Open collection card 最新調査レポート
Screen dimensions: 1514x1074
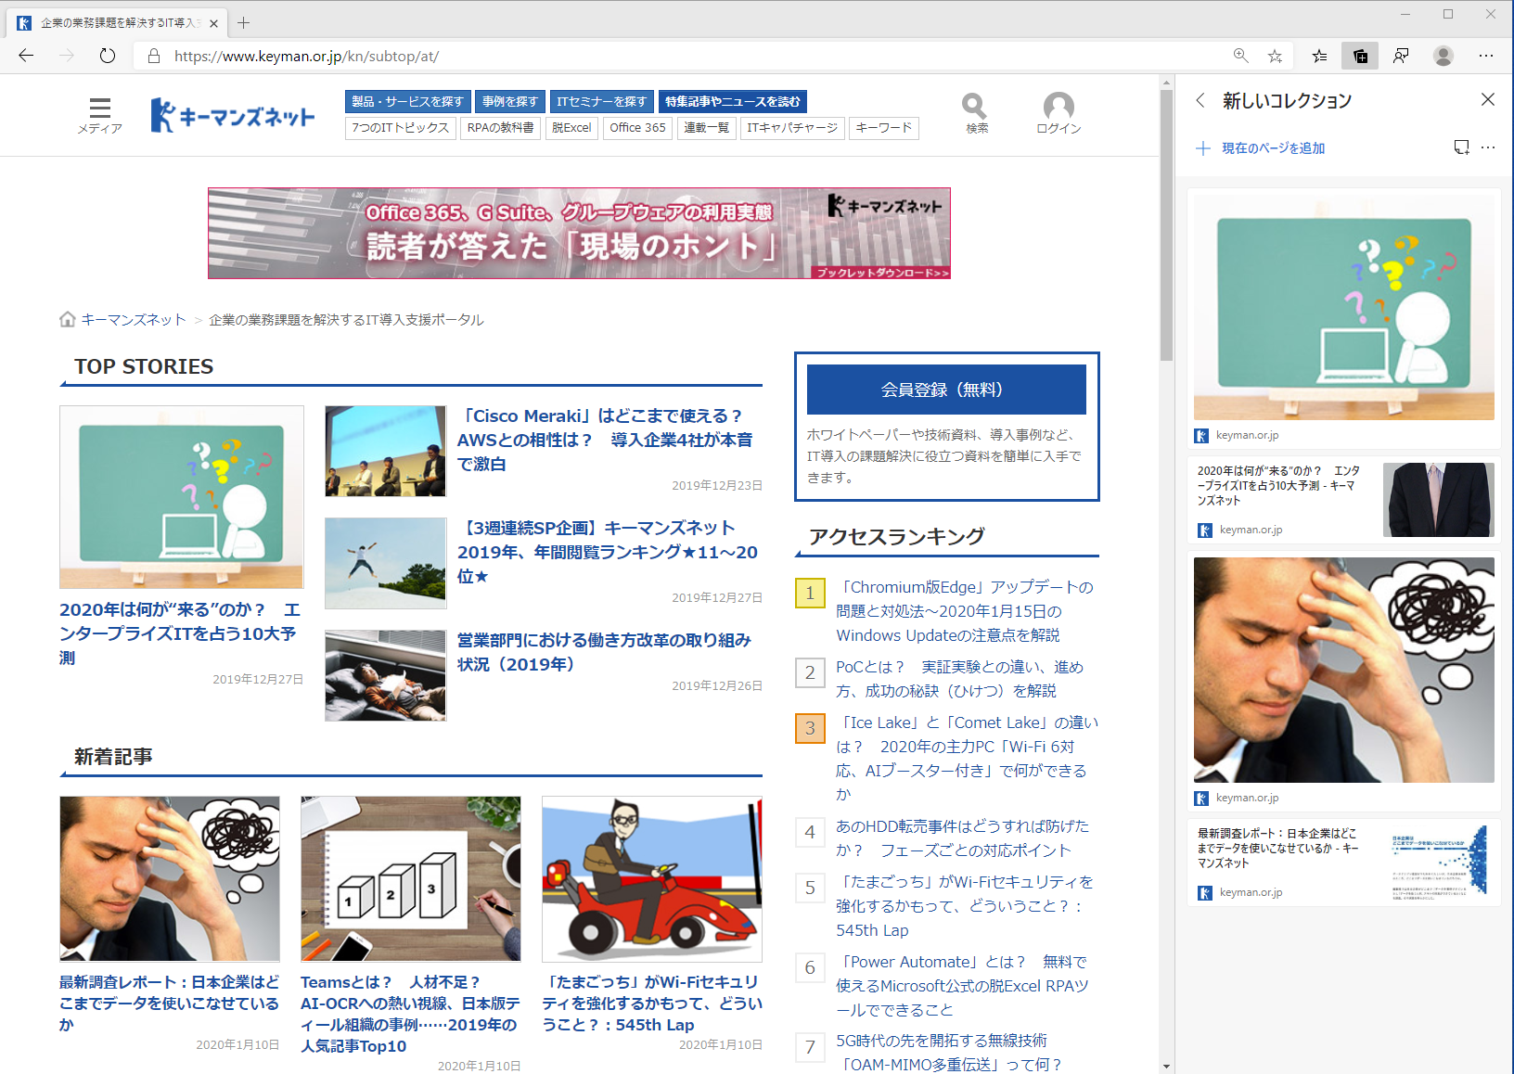pos(1343,863)
